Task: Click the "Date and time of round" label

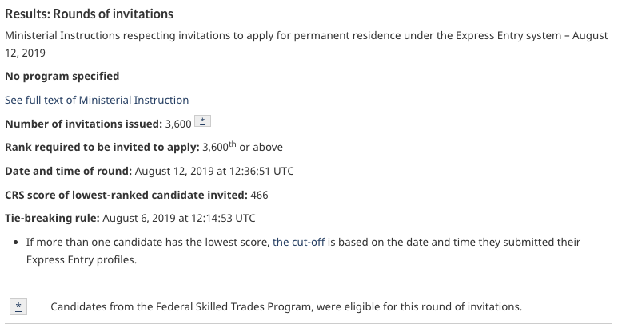Action: pos(68,171)
